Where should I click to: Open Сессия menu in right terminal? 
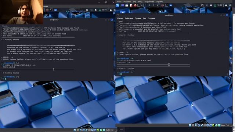120,18
